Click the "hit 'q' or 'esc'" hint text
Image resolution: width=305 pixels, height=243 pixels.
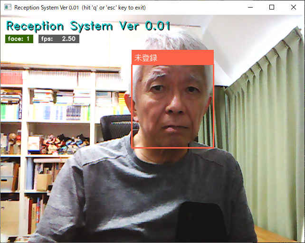(x=114, y=8)
